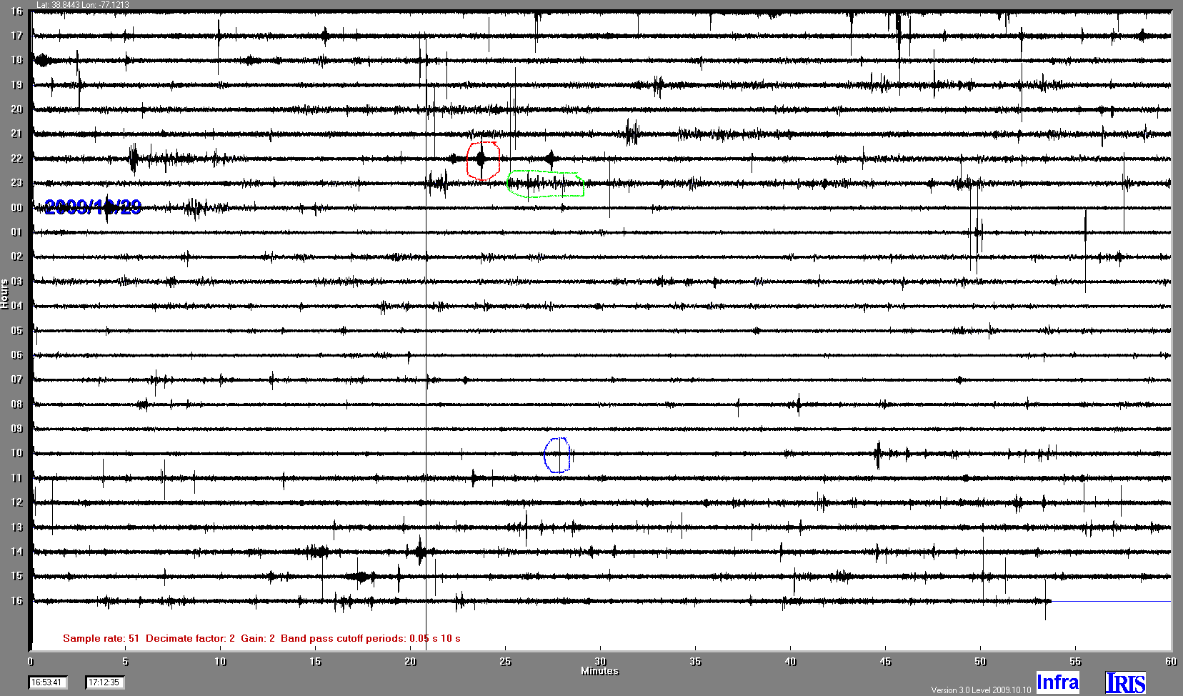Click the Band pass cutoff periods text
The image size is (1183, 696).
(371, 638)
